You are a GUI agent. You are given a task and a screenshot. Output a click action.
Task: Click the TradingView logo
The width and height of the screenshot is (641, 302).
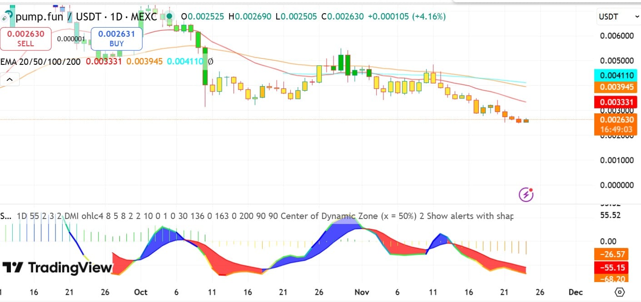pos(57,268)
